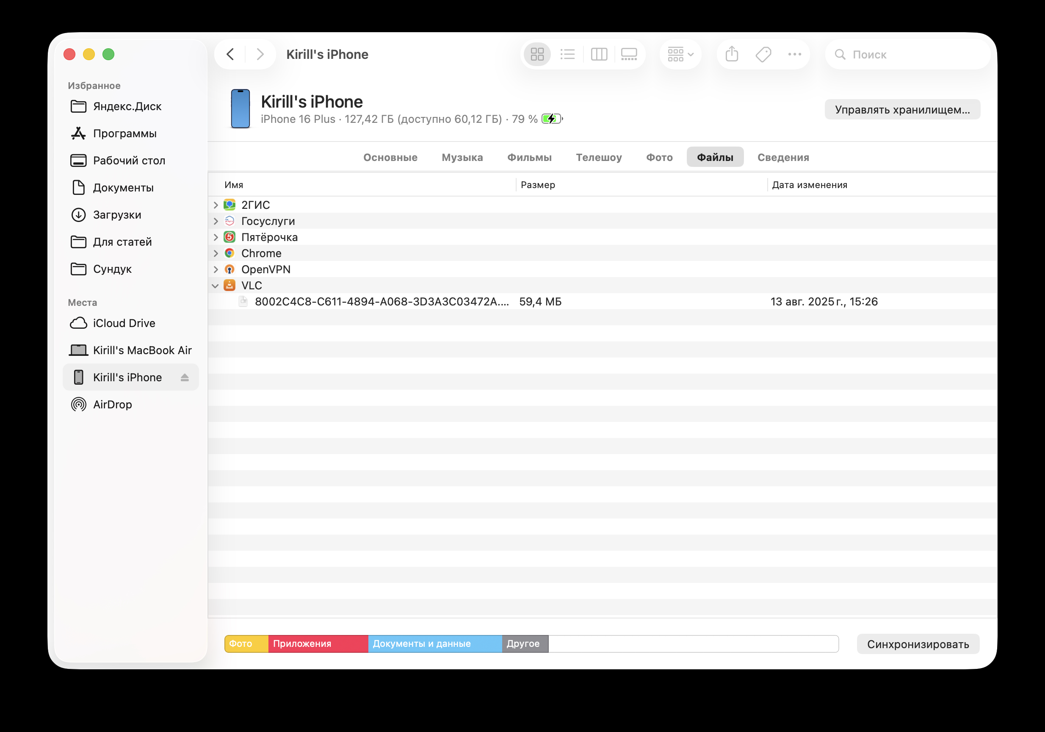Switch to column view
This screenshot has height=732, width=1045.
tap(599, 54)
